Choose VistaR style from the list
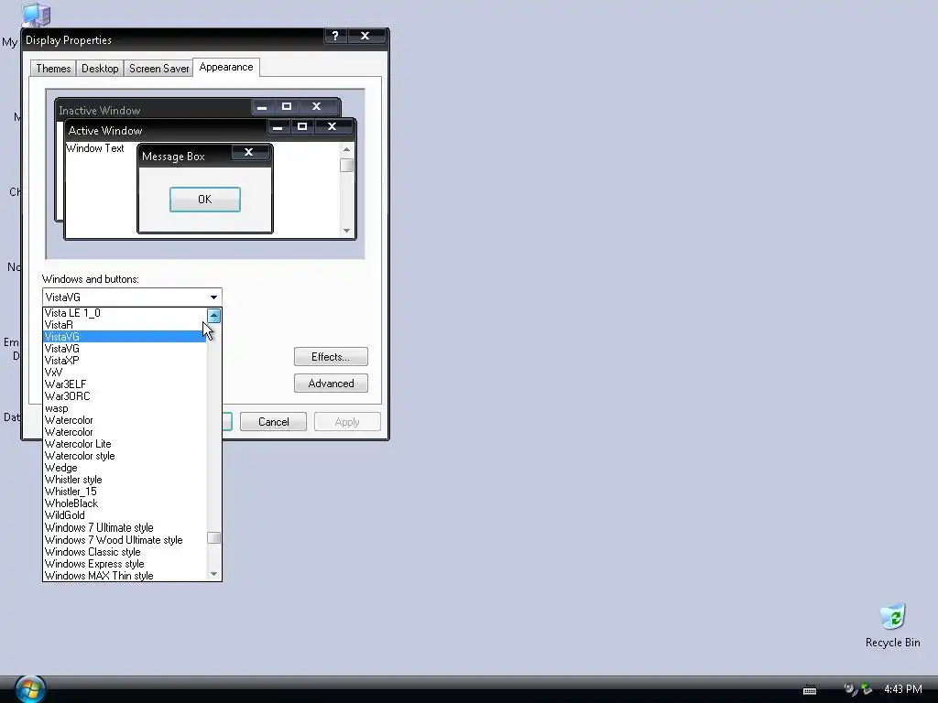Screen dimensions: 938x703 pos(125,325)
